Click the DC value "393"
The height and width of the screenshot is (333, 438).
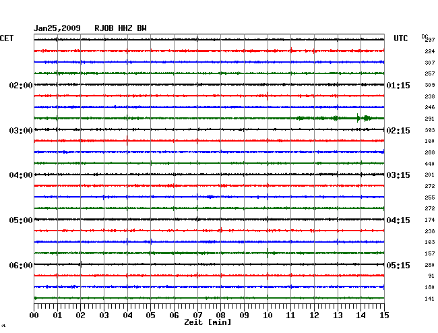pos(430,130)
